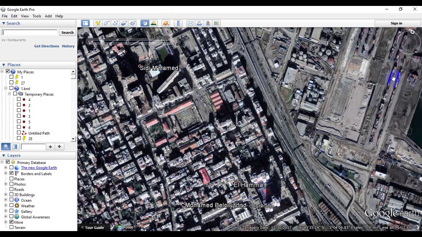Expand the Borders and Labels layer
The image size is (422, 237).
point(6,173)
